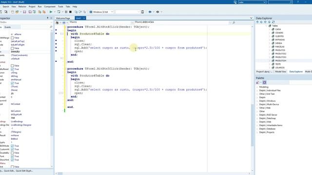
Task: Click the search magnifier in Object Inspector
Action: 51,27
